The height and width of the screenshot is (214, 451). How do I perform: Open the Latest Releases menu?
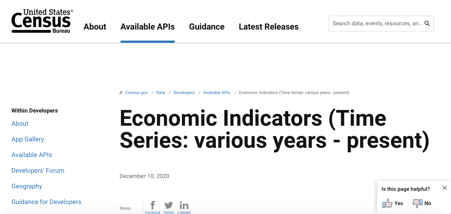coord(269,27)
